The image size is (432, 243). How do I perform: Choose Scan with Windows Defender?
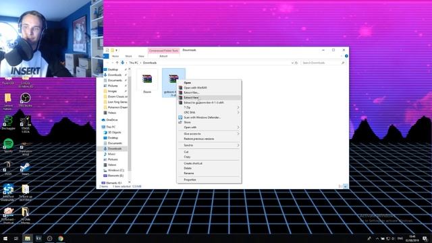coord(209,117)
